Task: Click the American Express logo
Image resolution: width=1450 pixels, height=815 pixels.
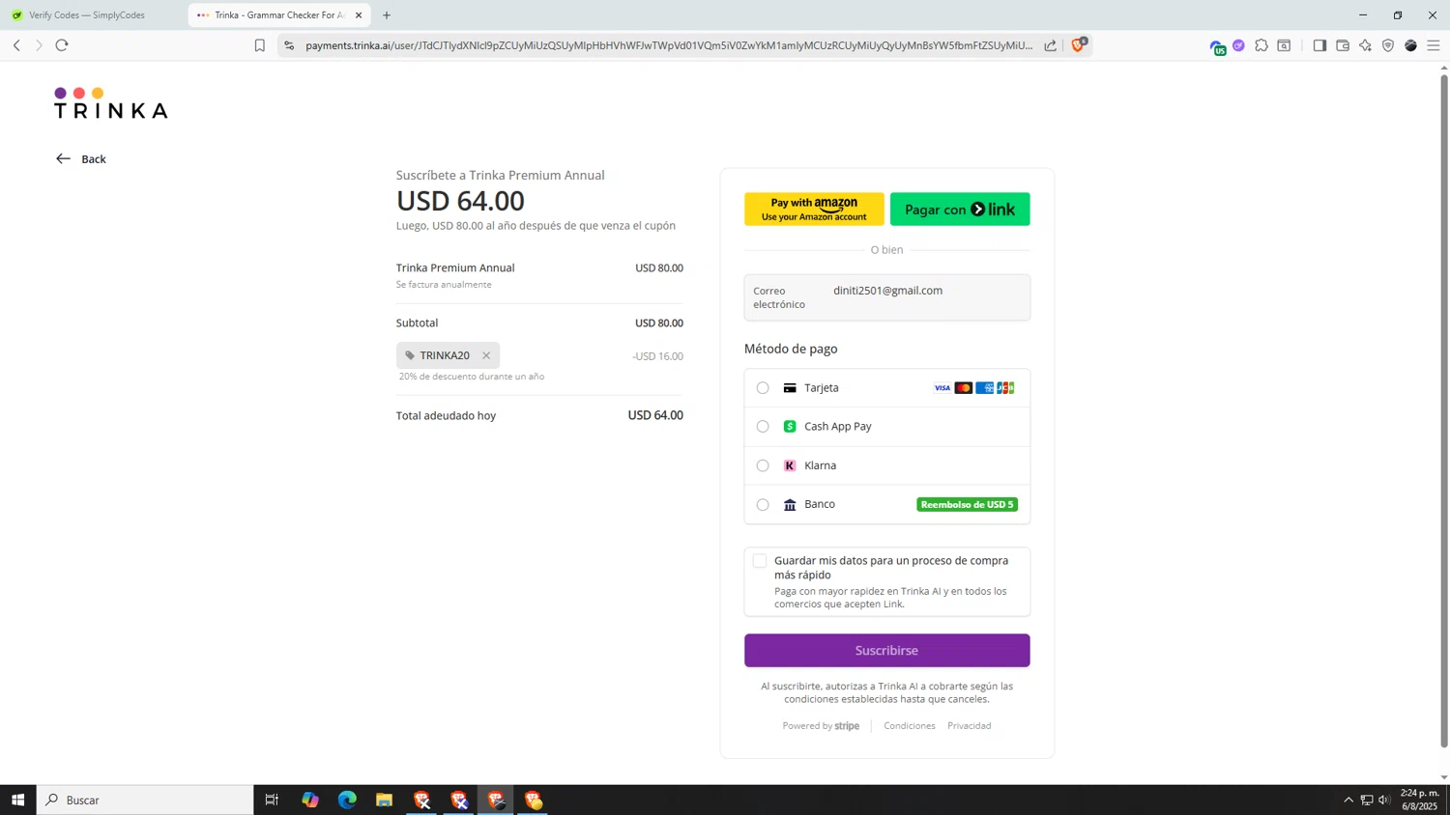Action: [x=985, y=388]
